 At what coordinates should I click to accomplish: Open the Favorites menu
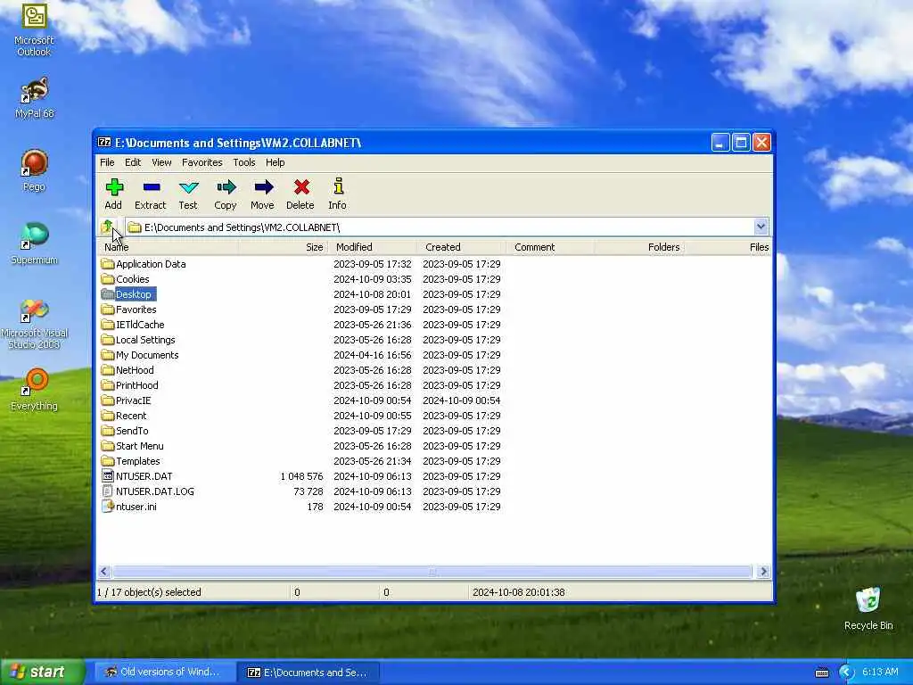202,162
